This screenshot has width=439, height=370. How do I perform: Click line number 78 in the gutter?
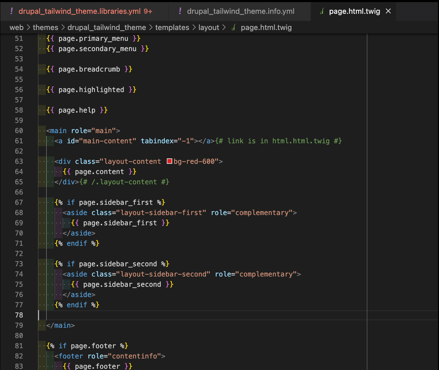click(19, 315)
